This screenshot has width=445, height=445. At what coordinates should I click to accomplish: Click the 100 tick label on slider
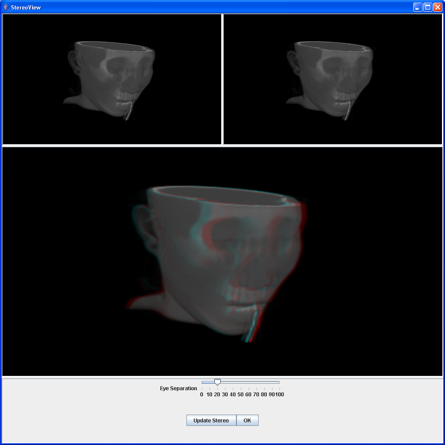coord(279,395)
